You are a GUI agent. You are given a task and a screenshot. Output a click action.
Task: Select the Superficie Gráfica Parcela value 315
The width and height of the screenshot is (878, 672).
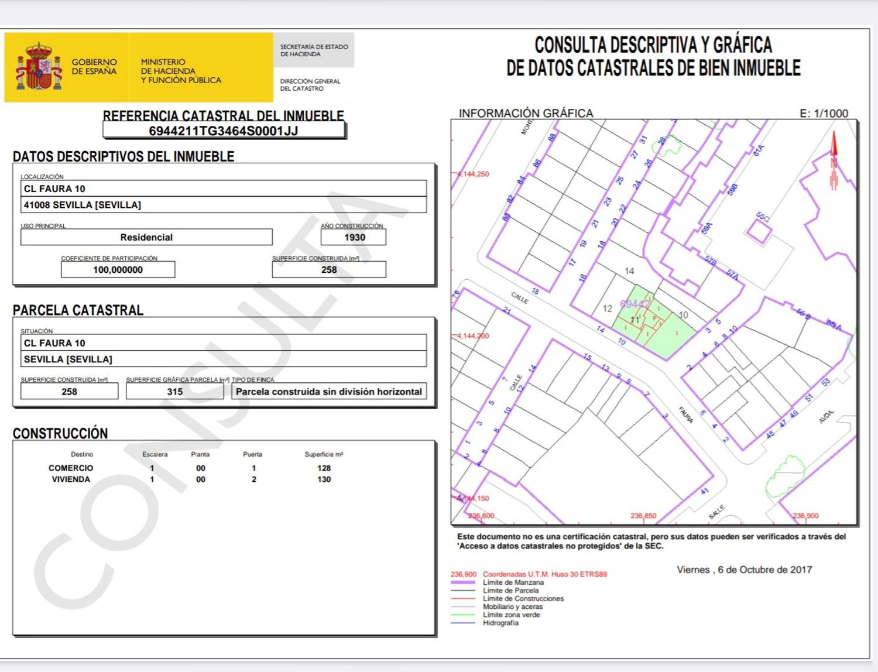pyautogui.click(x=174, y=392)
